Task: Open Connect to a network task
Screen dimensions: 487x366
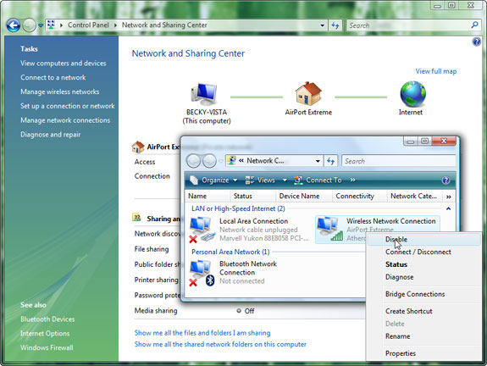Action: (53, 77)
